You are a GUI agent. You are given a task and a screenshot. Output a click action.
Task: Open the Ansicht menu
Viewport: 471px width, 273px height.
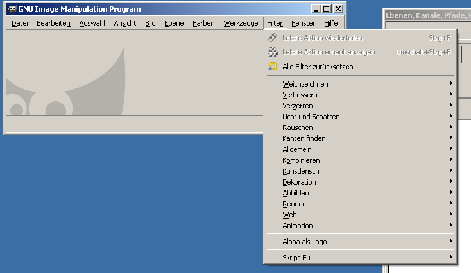125,23
